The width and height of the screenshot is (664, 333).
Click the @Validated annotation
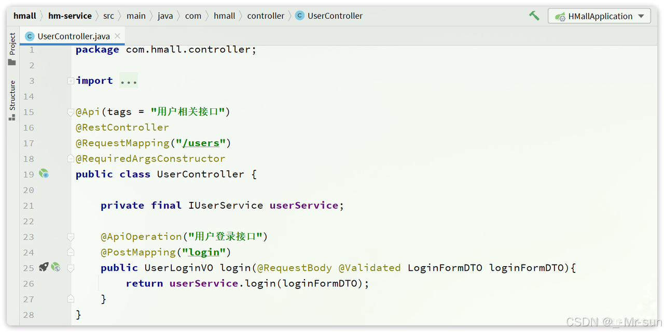pos(370,268)
